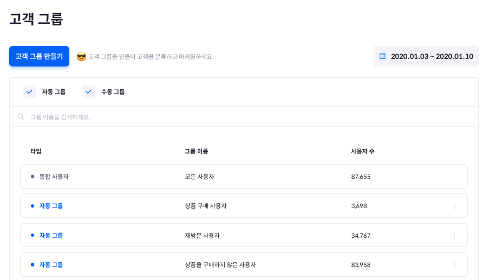Click the search magnifier icon
The image size is (483, 280).
(x=21, y=117)
